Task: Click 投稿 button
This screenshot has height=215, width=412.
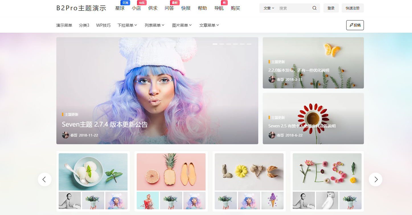Action: (x=355, y=25)
